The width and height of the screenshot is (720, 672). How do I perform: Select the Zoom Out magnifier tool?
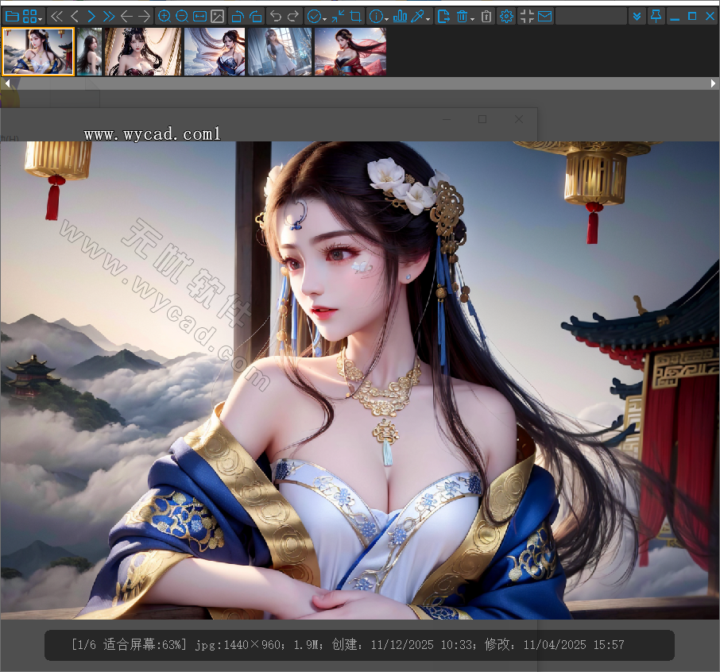pyautogui.click(x=183, y=16)
